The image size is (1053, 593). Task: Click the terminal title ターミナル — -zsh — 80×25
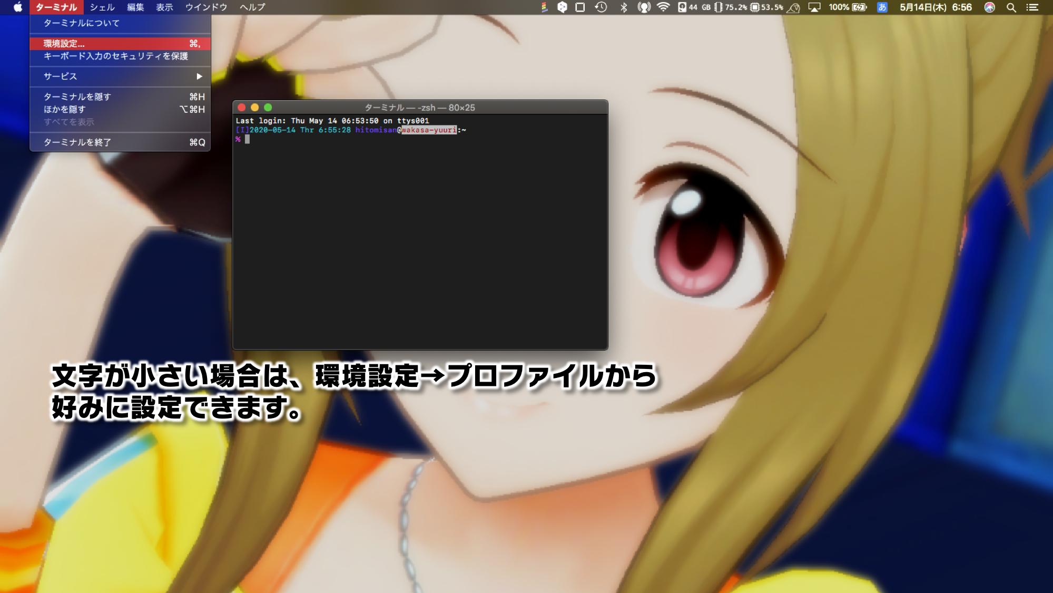(420, 108)
